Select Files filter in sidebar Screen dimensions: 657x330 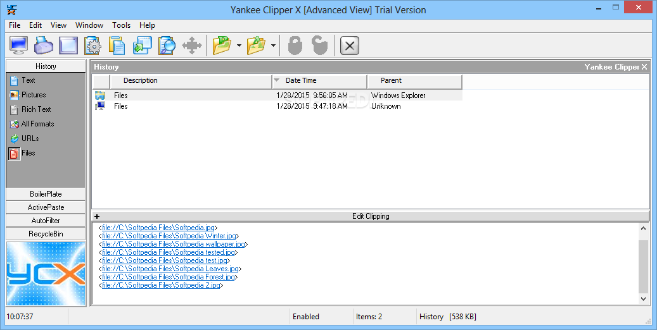[23, 154]
